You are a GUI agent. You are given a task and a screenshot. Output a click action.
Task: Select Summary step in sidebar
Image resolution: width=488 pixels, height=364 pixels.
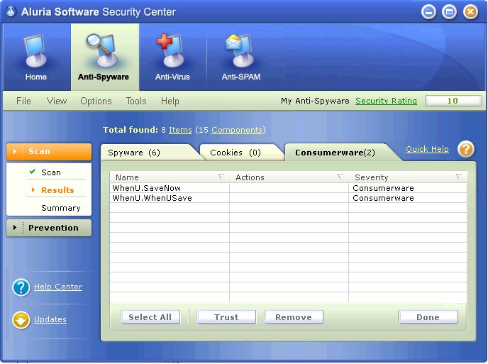[61, 208]
